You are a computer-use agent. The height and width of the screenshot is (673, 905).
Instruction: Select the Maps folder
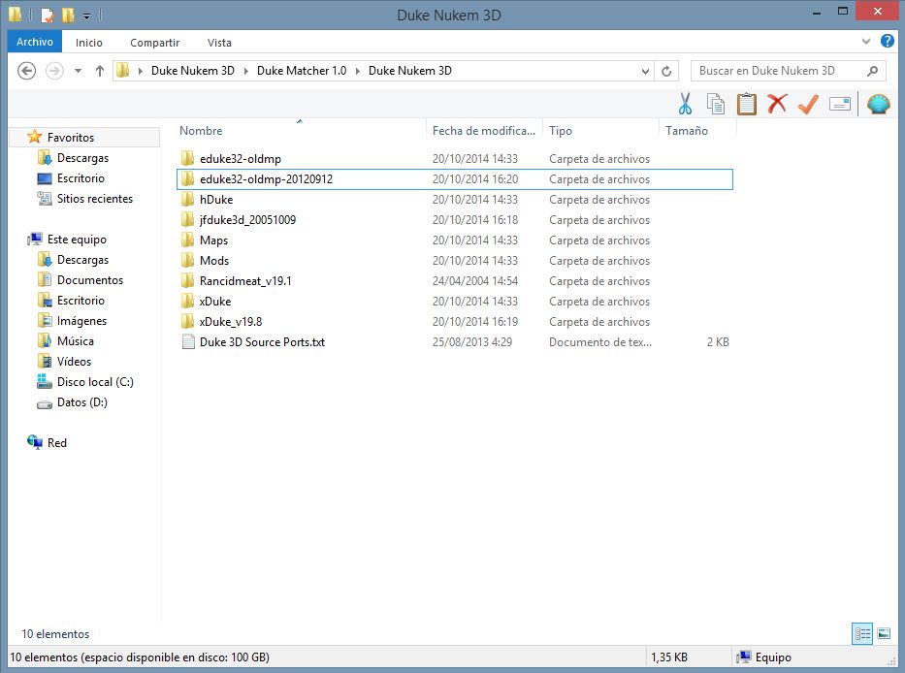point(455,240)
